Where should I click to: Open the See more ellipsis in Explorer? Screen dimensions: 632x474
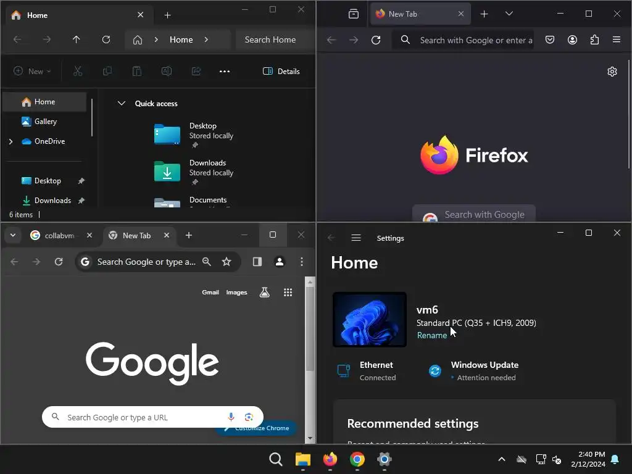tap(225, 72)
